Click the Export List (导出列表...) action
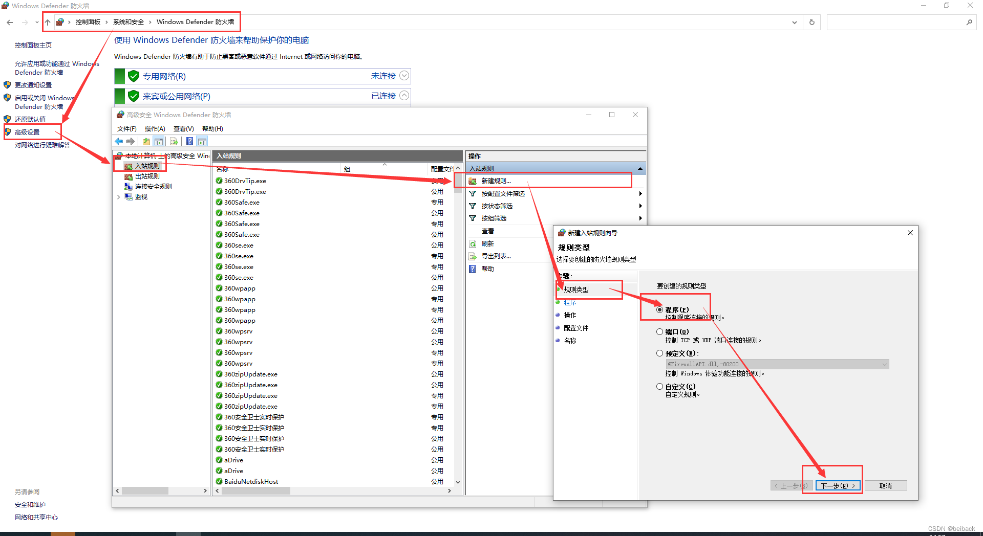 (x=496, y=256)
